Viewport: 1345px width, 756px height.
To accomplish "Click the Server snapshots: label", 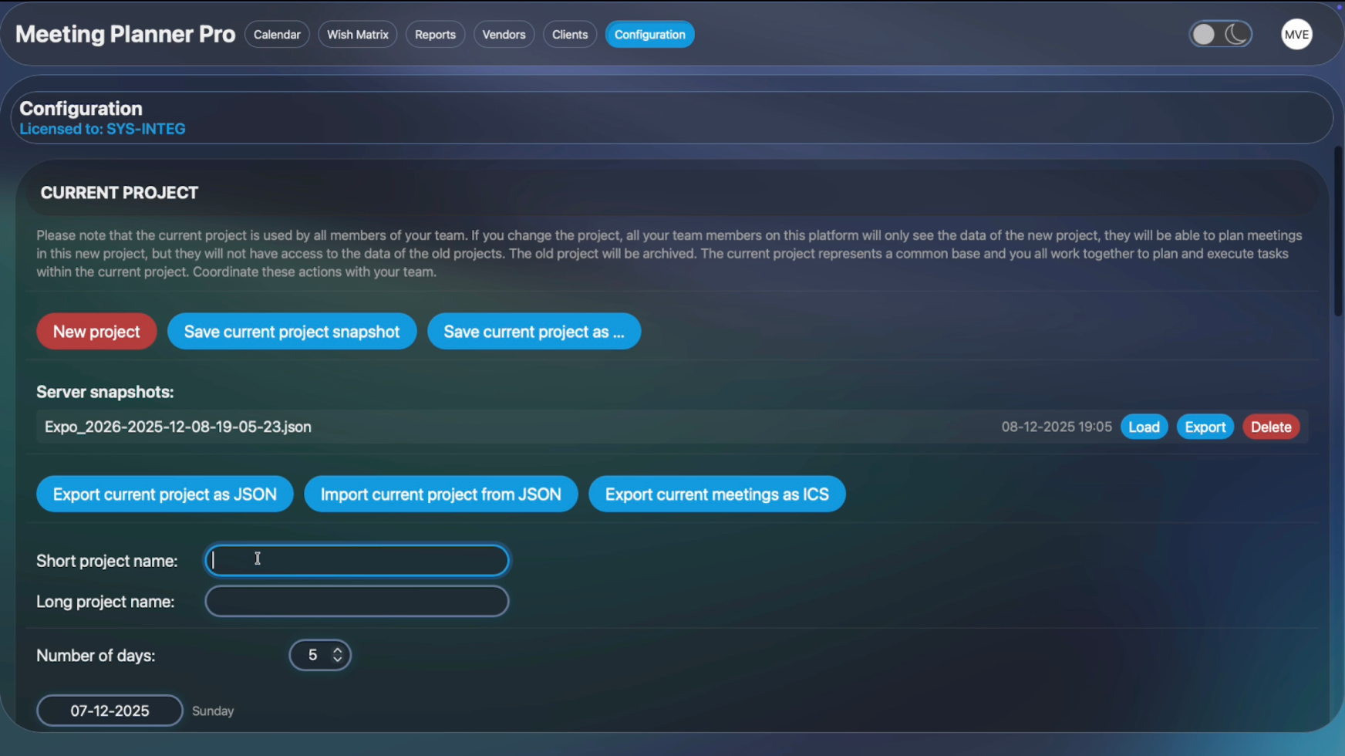I will (105, 392).
